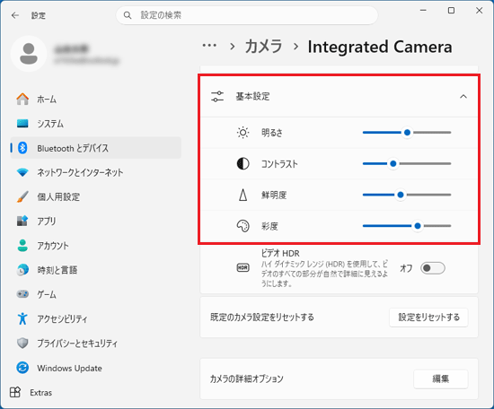494x409 pixels.
Task: Open アプリ in the sidebar
Action: pyautogui.click(x=96, y=221)
